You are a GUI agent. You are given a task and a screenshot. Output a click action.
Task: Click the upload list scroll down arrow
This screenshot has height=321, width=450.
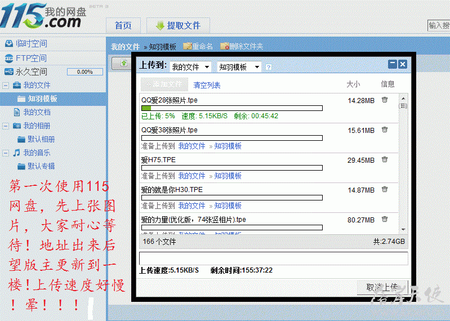pos(403,229)
